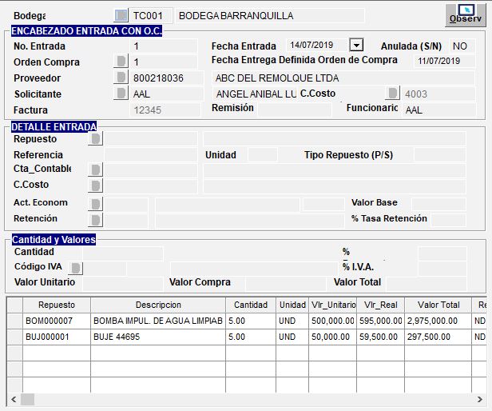Screen dimensions: 492x411
Task: Click the total 2,975,000.00 cell
Action: [438, 321]
